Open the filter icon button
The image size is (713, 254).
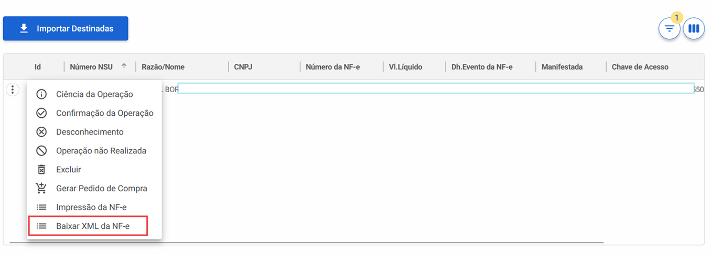coord(669,28)
